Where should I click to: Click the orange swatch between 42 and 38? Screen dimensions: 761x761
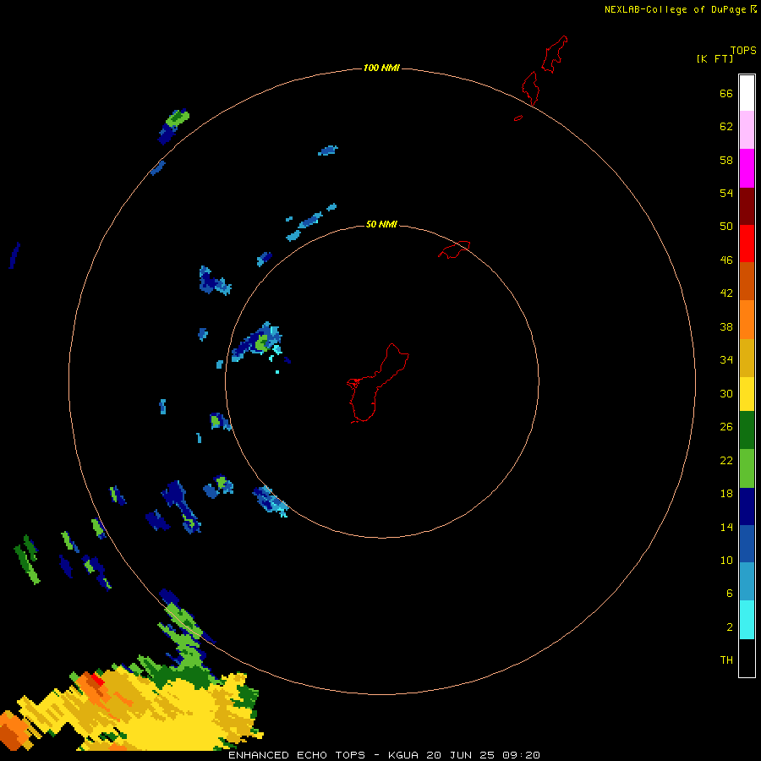coord(747,319)
